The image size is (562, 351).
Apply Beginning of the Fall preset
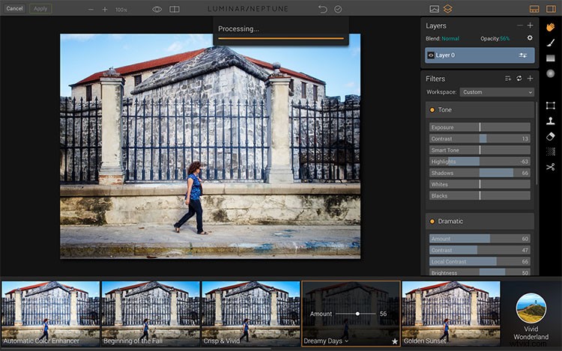pos(151,314)
